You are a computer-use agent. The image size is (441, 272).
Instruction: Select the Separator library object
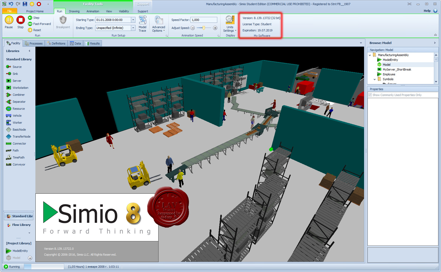[16, 102]
